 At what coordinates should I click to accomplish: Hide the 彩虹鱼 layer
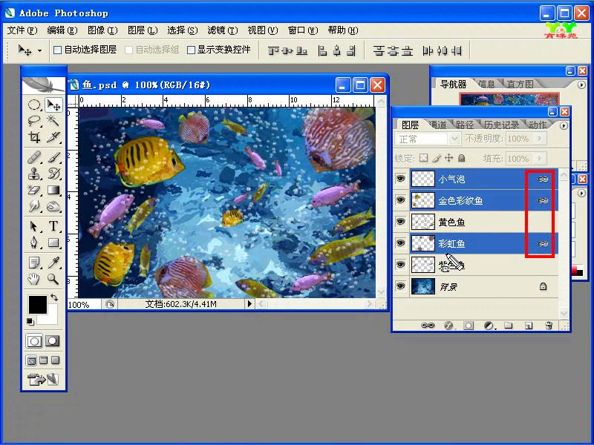400,243
